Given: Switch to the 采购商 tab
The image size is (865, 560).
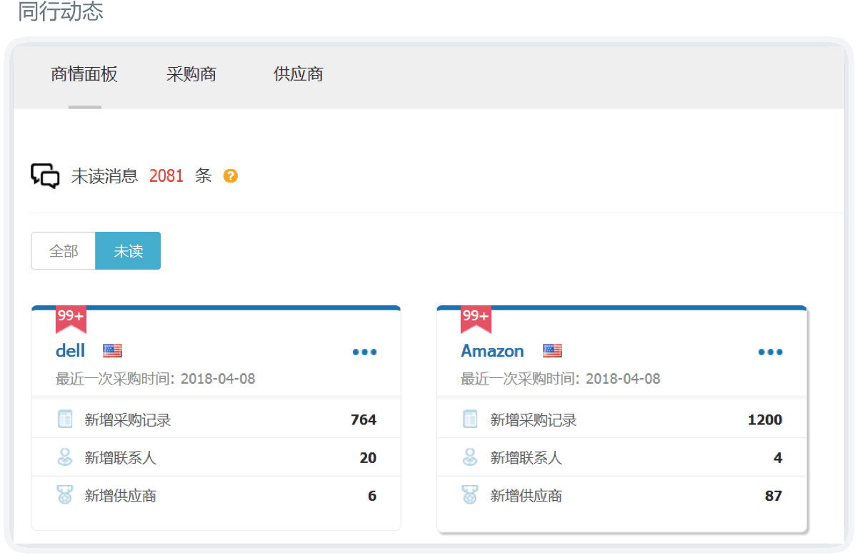Looking at the screenshot, I should 191,74.
